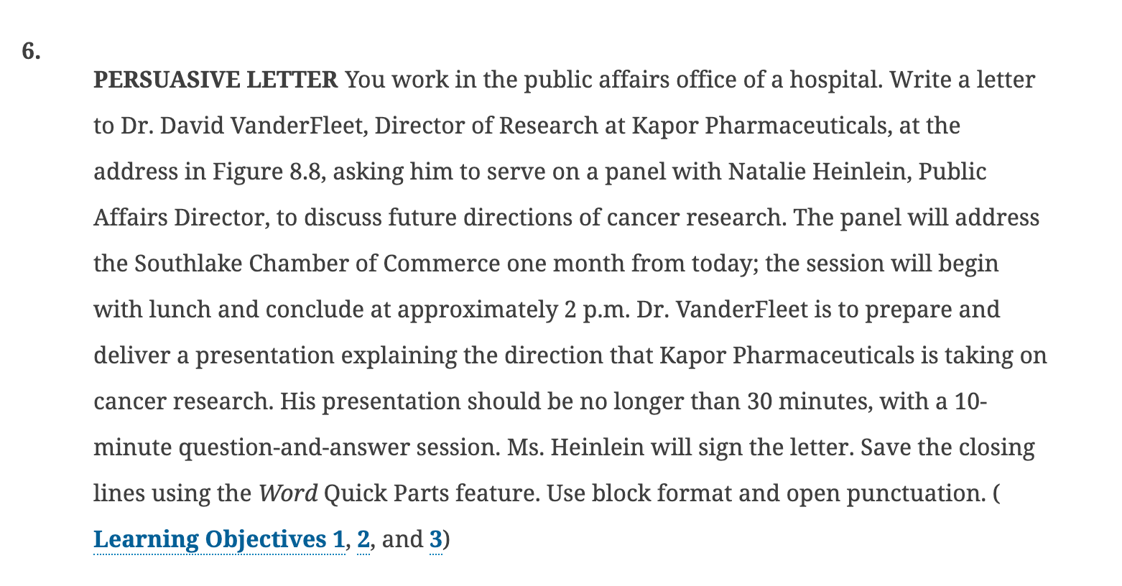The image size is (1122, 586).
Task: Open the Learning Objective 3 link
Action: (436, 539)
